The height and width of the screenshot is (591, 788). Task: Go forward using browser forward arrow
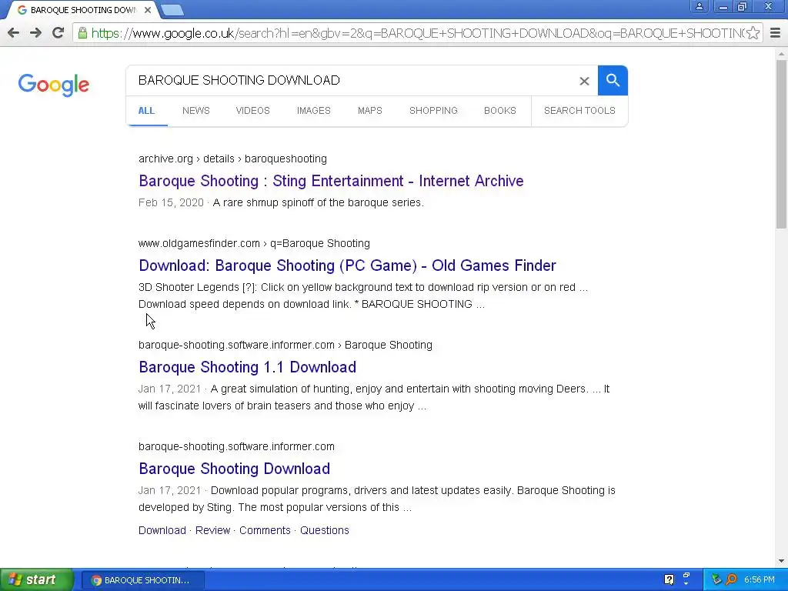[35, 33]
